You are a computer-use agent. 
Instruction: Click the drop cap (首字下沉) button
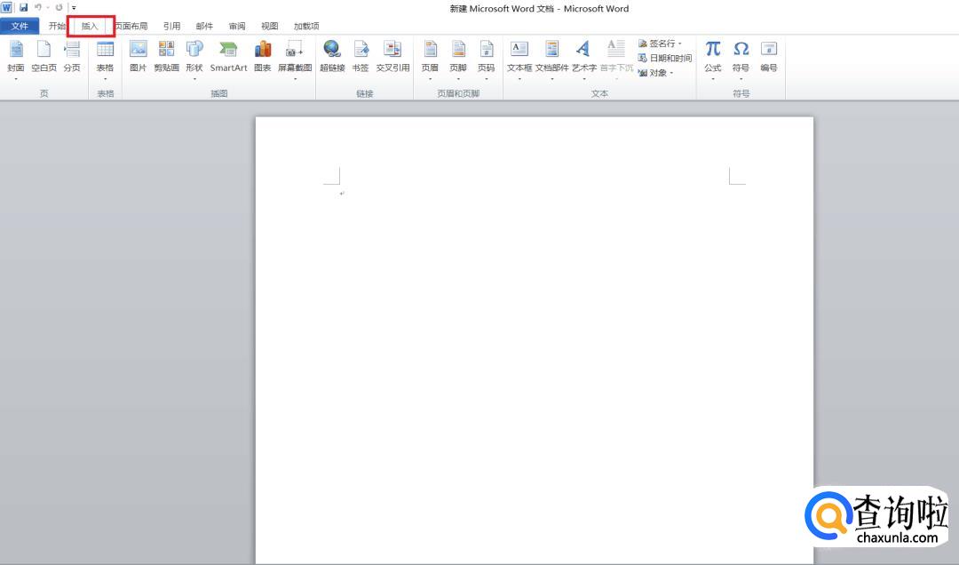coord(616,60)
